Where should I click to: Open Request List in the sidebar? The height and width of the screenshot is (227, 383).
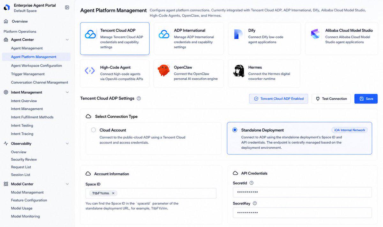(21, 167)
